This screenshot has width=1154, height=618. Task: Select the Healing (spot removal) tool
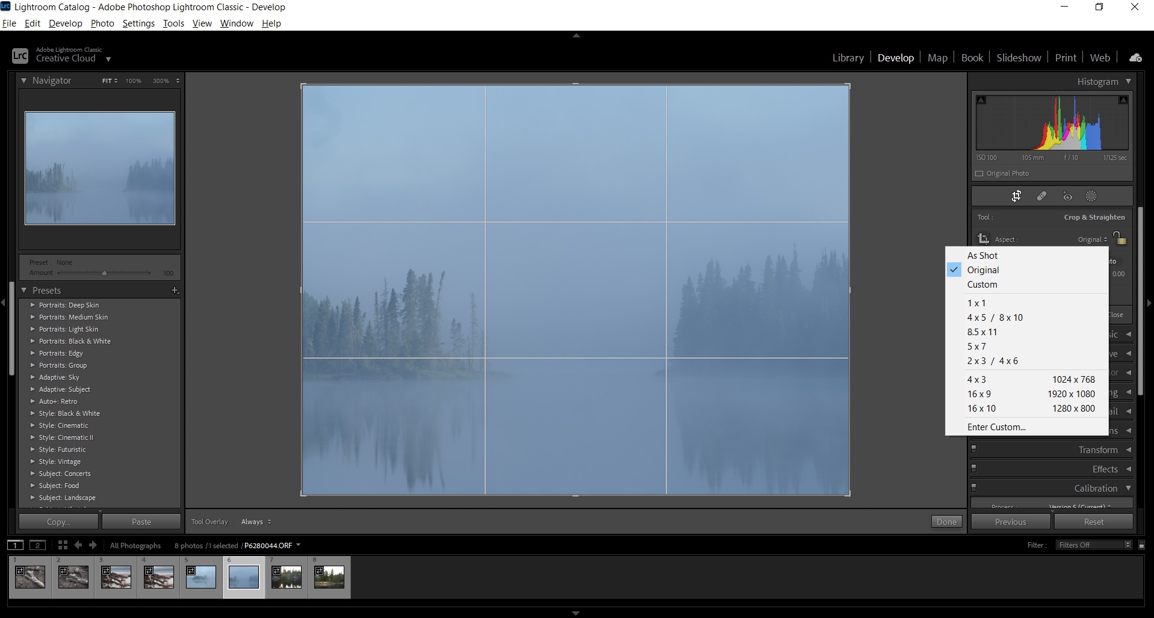click(1042, 196)
